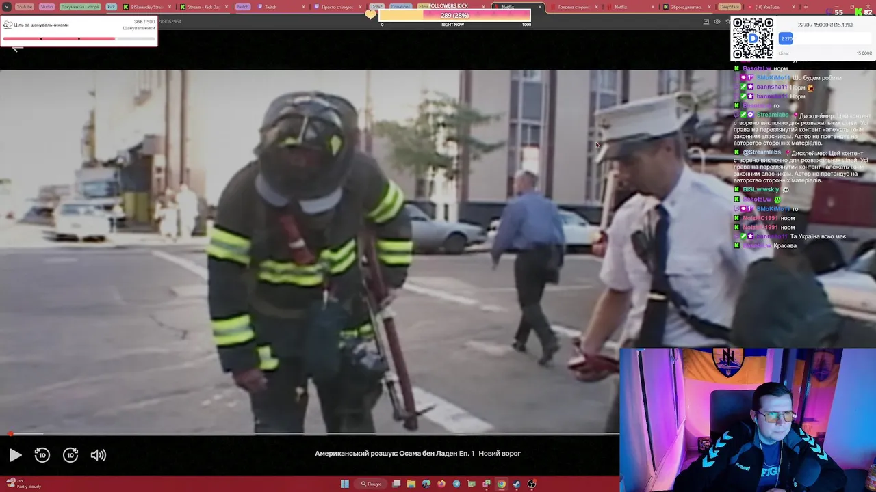Close the BiSlawskiy Stream tab

point(170,7)
